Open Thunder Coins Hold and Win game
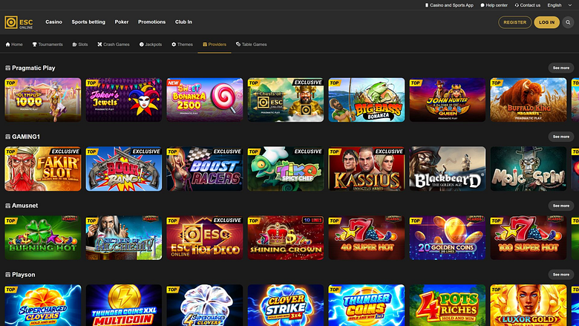579x326 pixels. pos(366,305)
